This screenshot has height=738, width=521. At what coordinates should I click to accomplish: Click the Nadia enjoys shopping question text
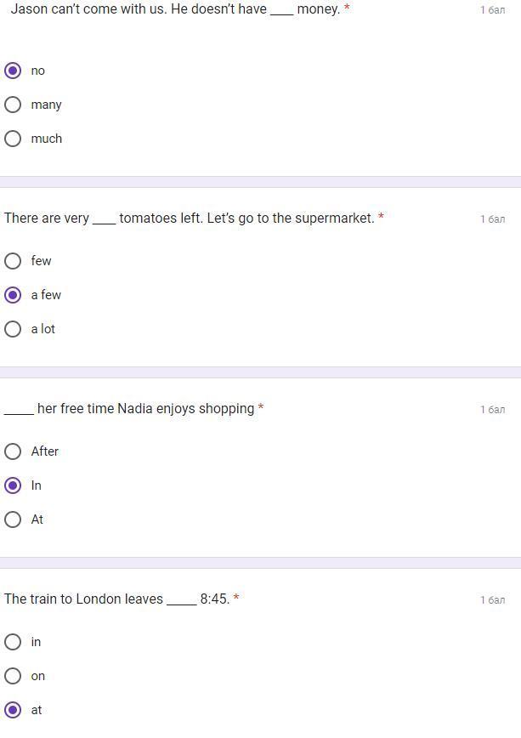pos(129,409)
